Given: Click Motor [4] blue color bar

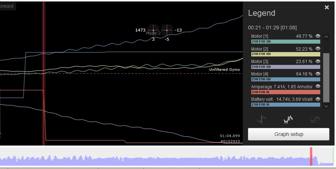Looking at the screenshot, I should (286, 79).
